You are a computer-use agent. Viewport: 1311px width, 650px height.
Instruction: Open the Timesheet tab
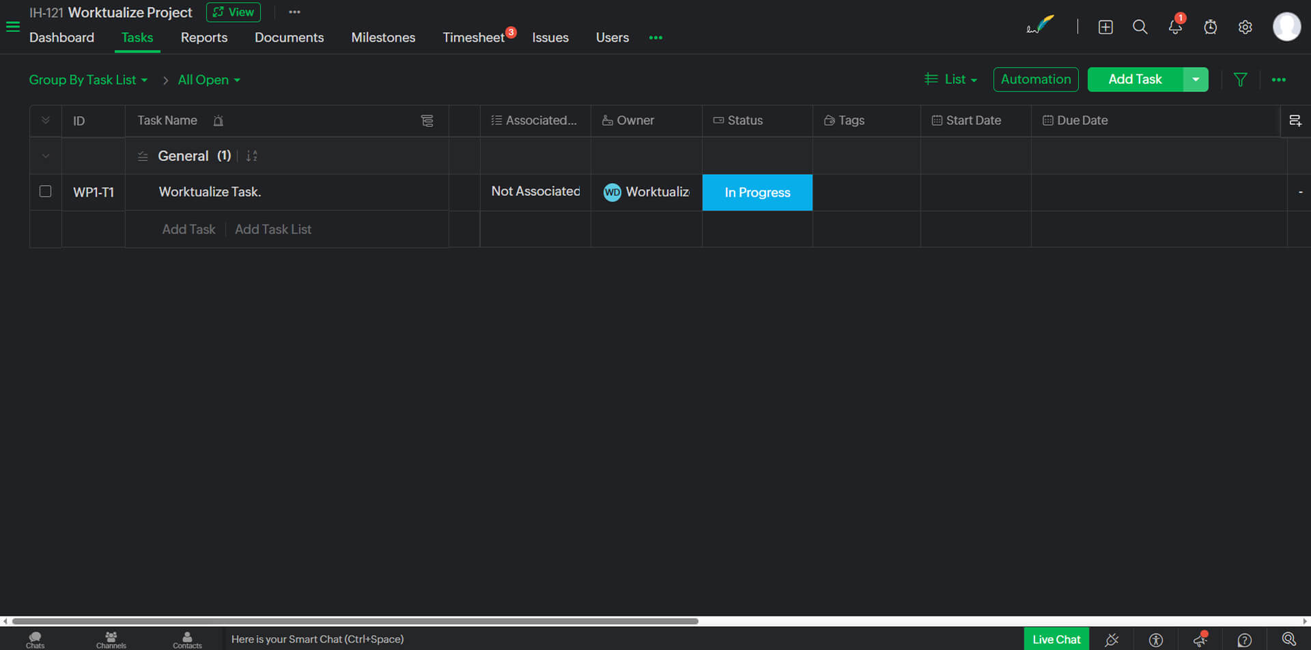[473, 38]
